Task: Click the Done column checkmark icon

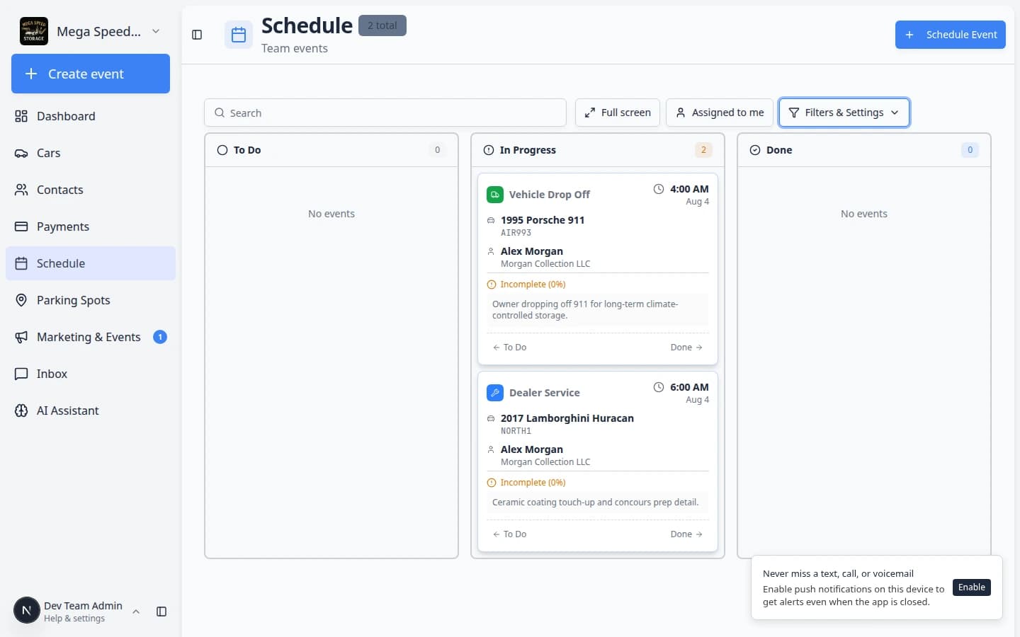Action: coord(755,150)
